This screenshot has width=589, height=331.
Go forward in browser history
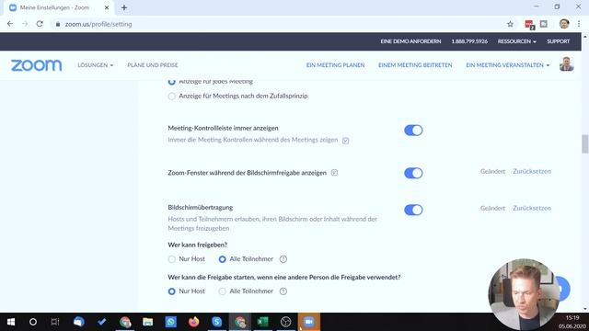click(25, 24)
